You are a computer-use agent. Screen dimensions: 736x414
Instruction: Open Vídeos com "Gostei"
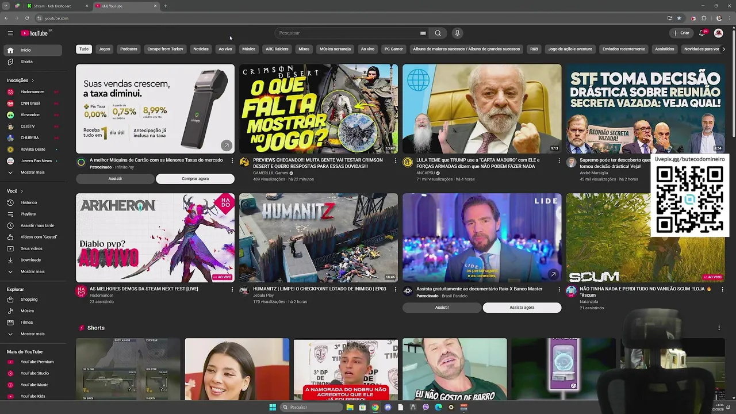click(x=34, y=237)
